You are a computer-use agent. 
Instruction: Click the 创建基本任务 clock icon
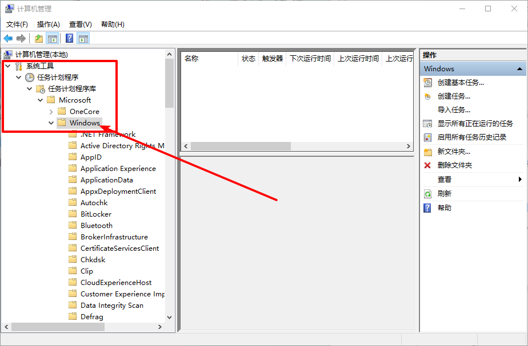427,82
